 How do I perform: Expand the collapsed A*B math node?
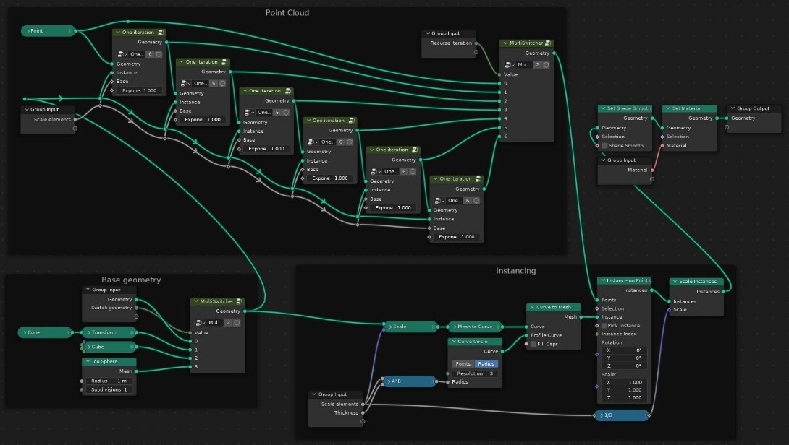(389, 381)
